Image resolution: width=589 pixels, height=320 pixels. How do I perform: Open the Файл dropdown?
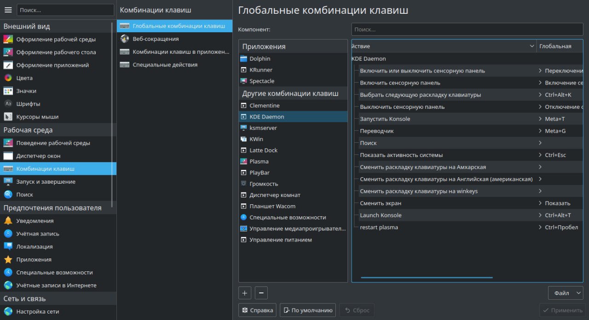coord(566,293)
